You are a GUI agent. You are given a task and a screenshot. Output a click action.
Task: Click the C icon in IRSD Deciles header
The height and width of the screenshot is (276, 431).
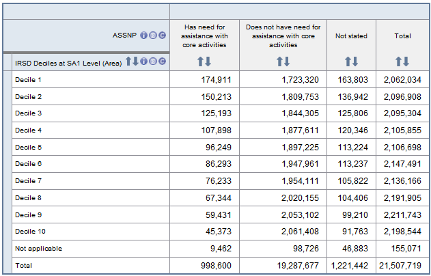pos(163,62)
